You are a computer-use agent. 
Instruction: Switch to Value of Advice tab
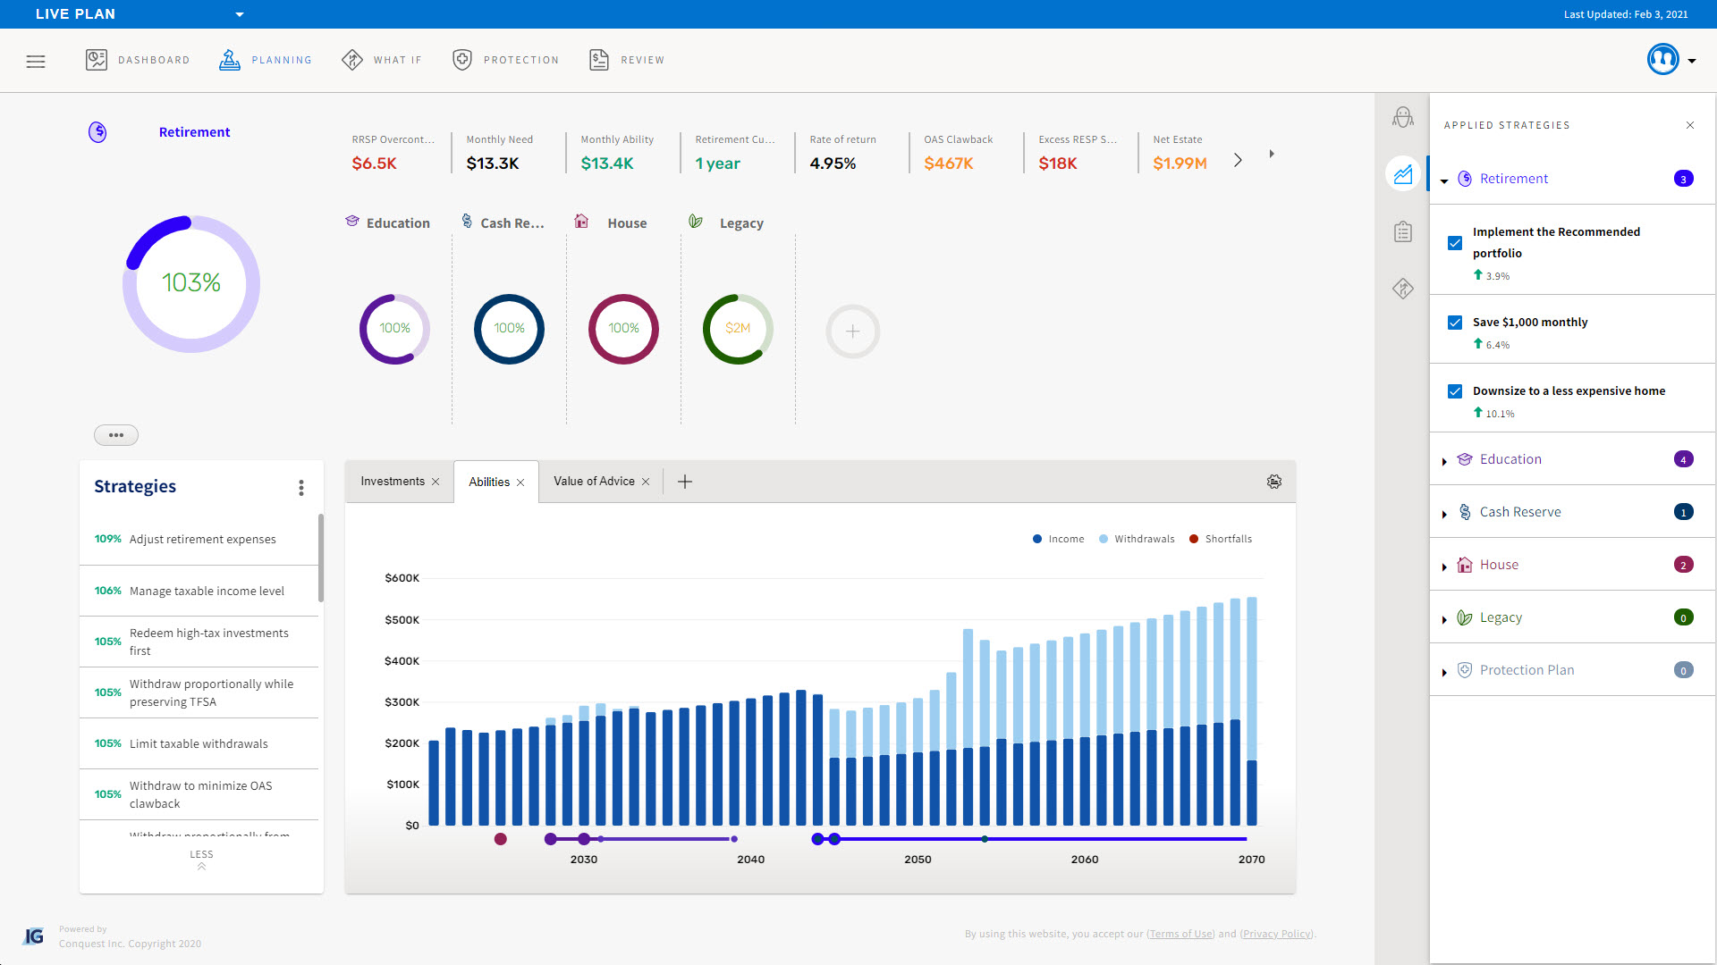pos(594,482)
